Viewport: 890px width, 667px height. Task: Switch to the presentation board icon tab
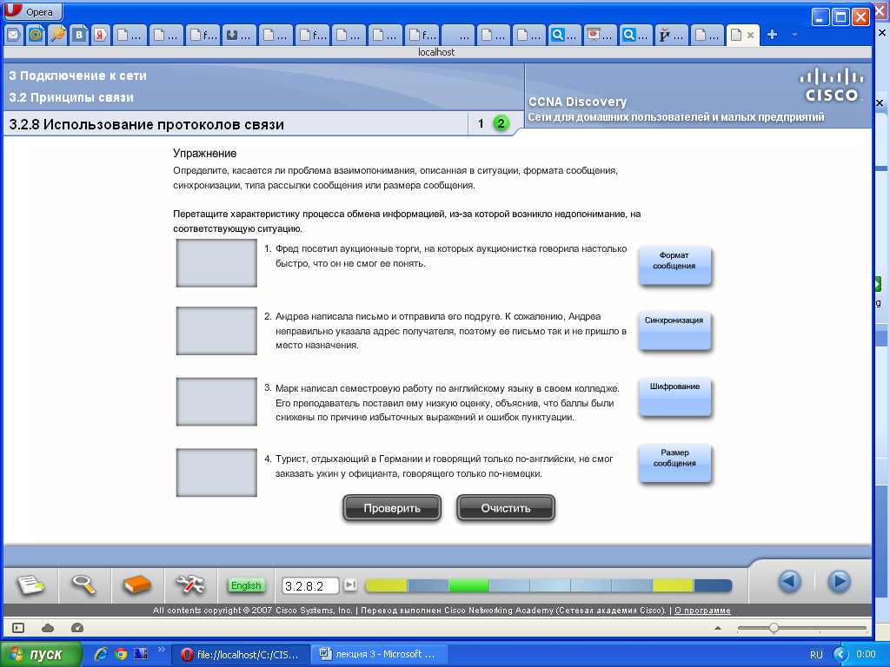tap(600, 35)
